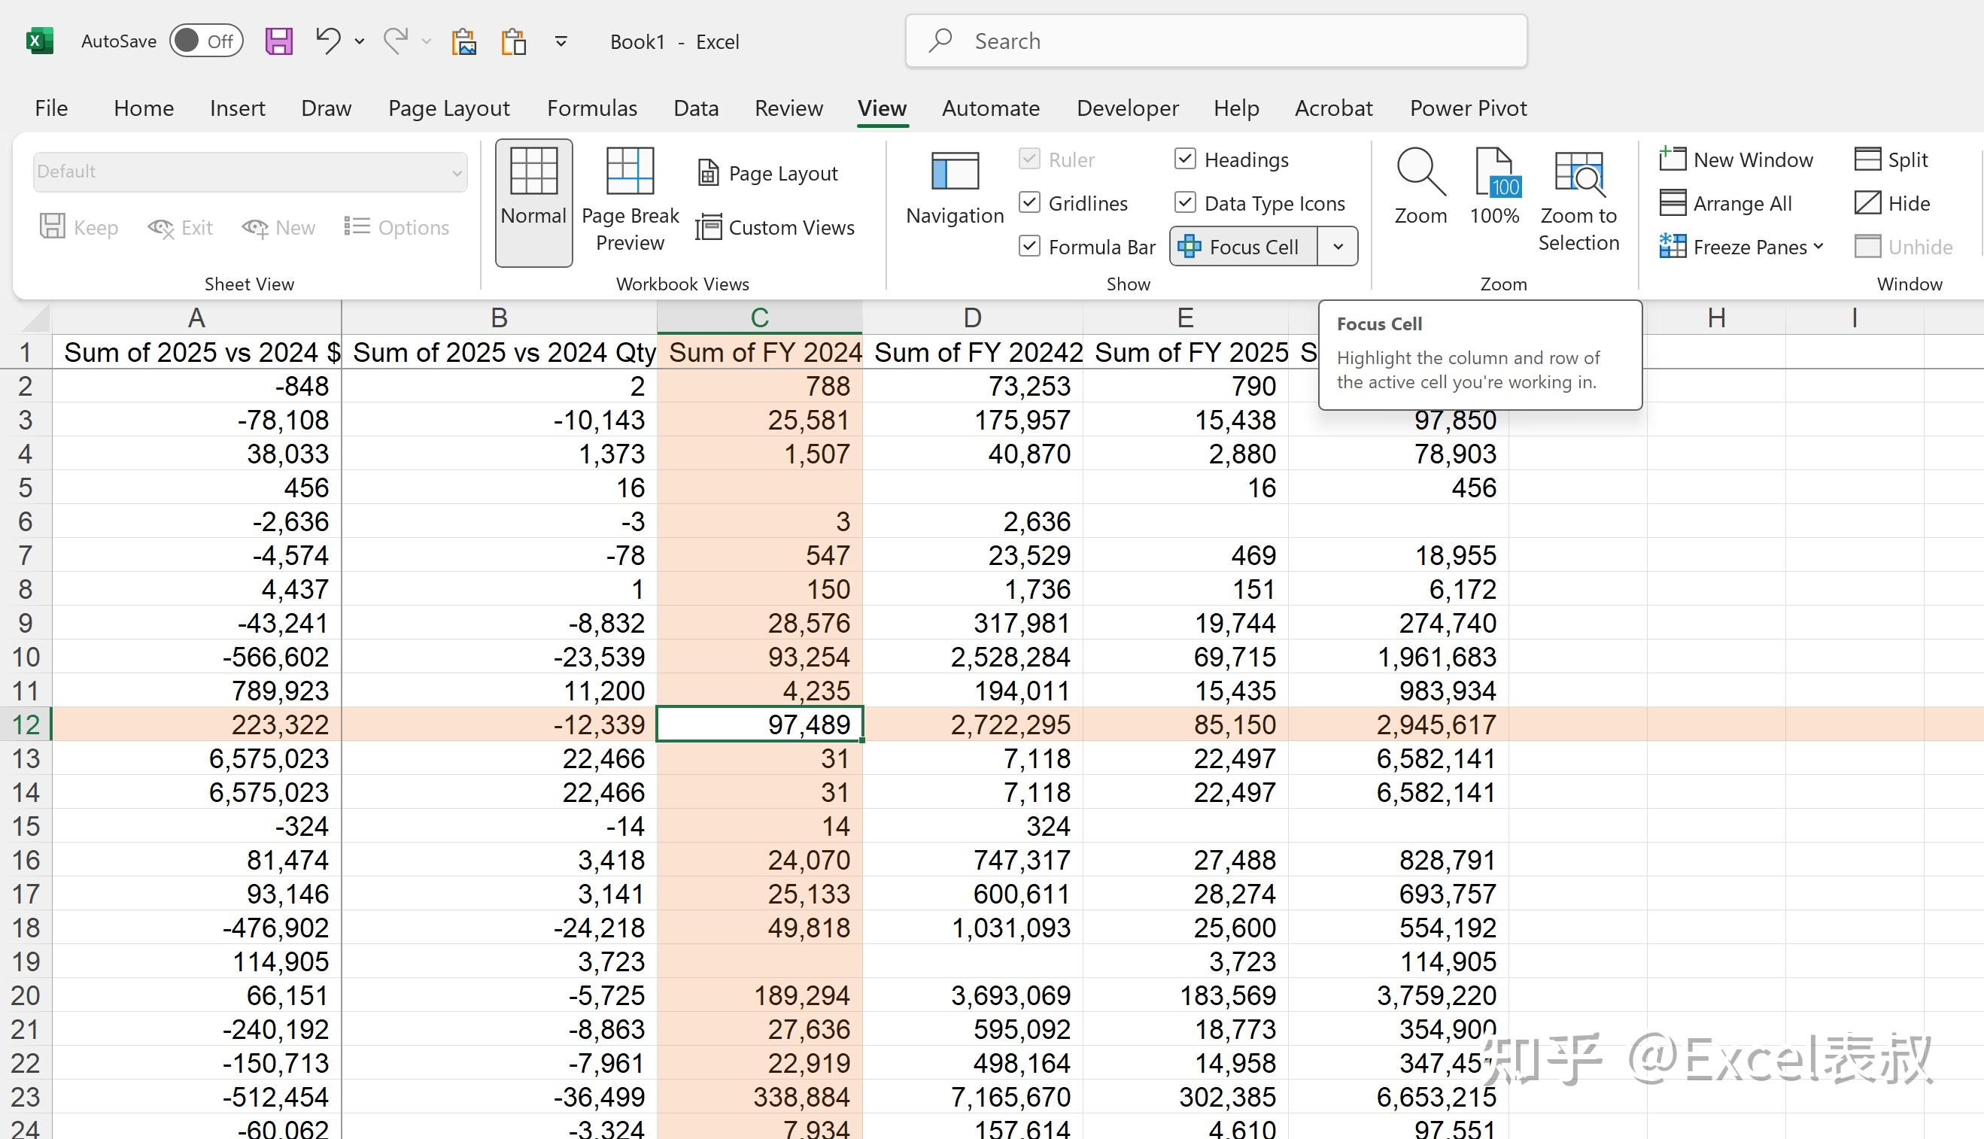This screenshot has height=1139, width=1984.
Task: Expand the Focus Cell dropdown arrow
Action: click(1338, 248)
